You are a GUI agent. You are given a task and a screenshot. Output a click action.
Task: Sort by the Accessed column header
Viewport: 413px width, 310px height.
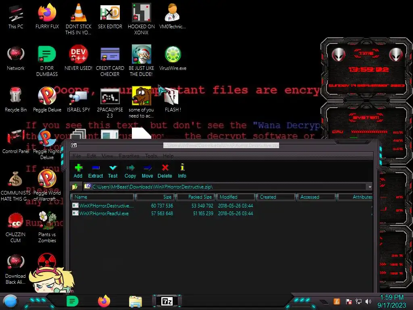[x=316, y=197]
